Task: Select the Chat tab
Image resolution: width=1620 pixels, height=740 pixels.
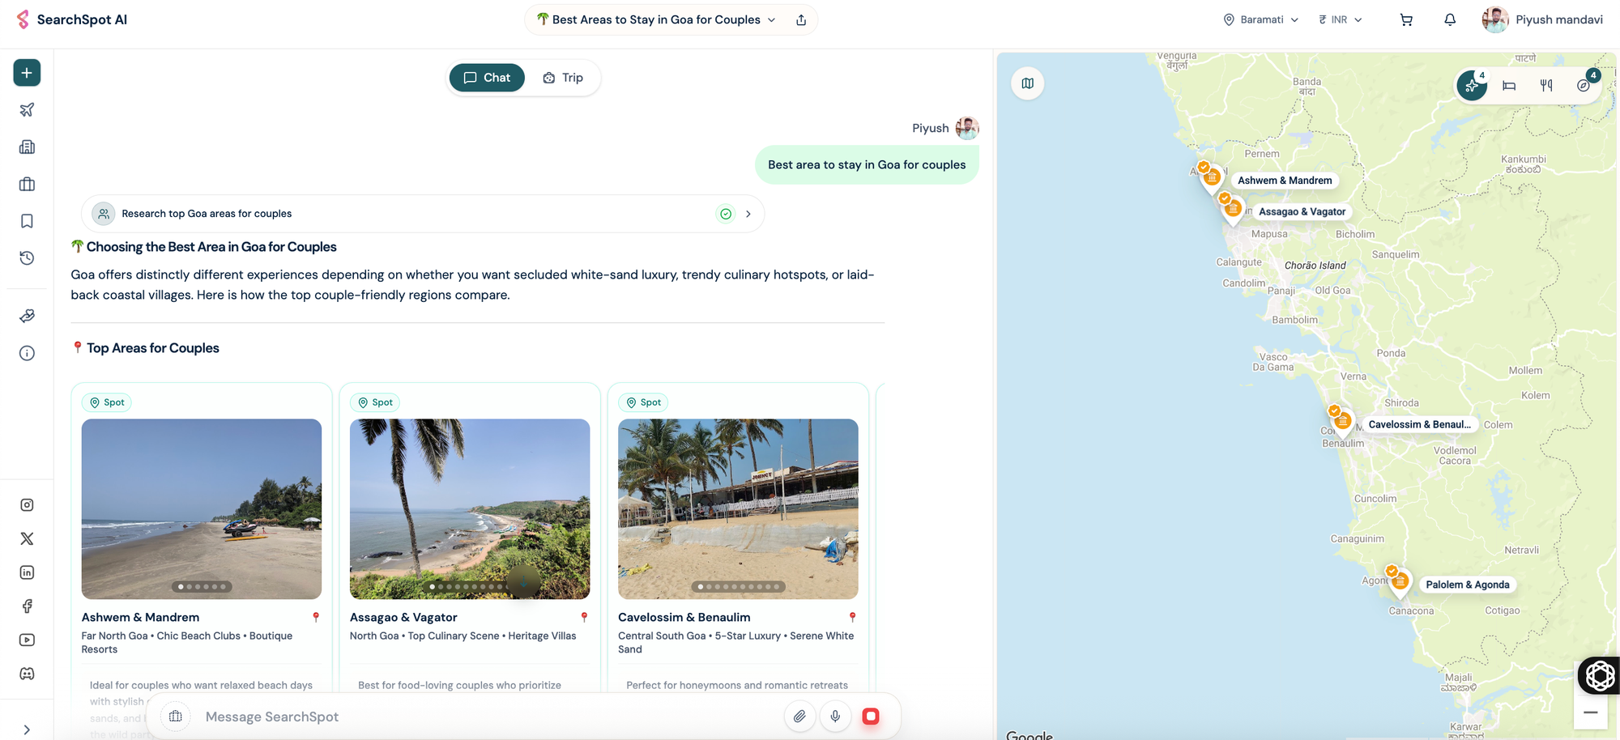Action: 487,78
